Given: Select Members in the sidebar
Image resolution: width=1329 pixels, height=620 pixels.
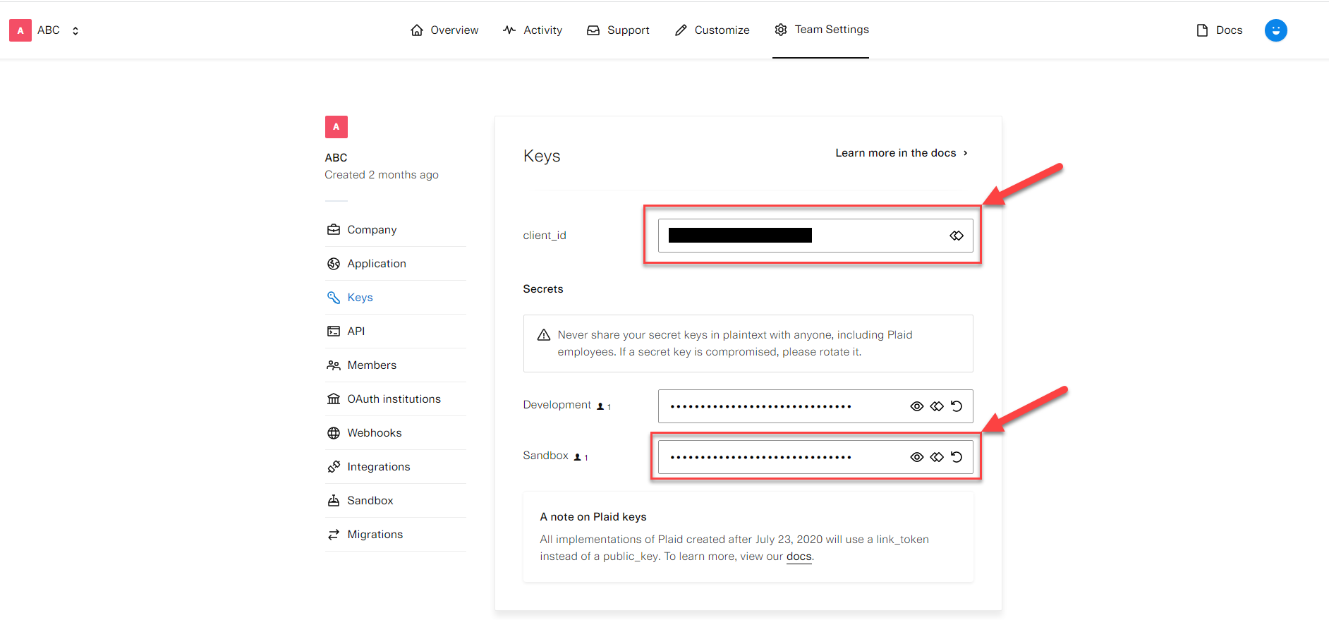Looking at the screenshot, I should (x=371, y=365).
